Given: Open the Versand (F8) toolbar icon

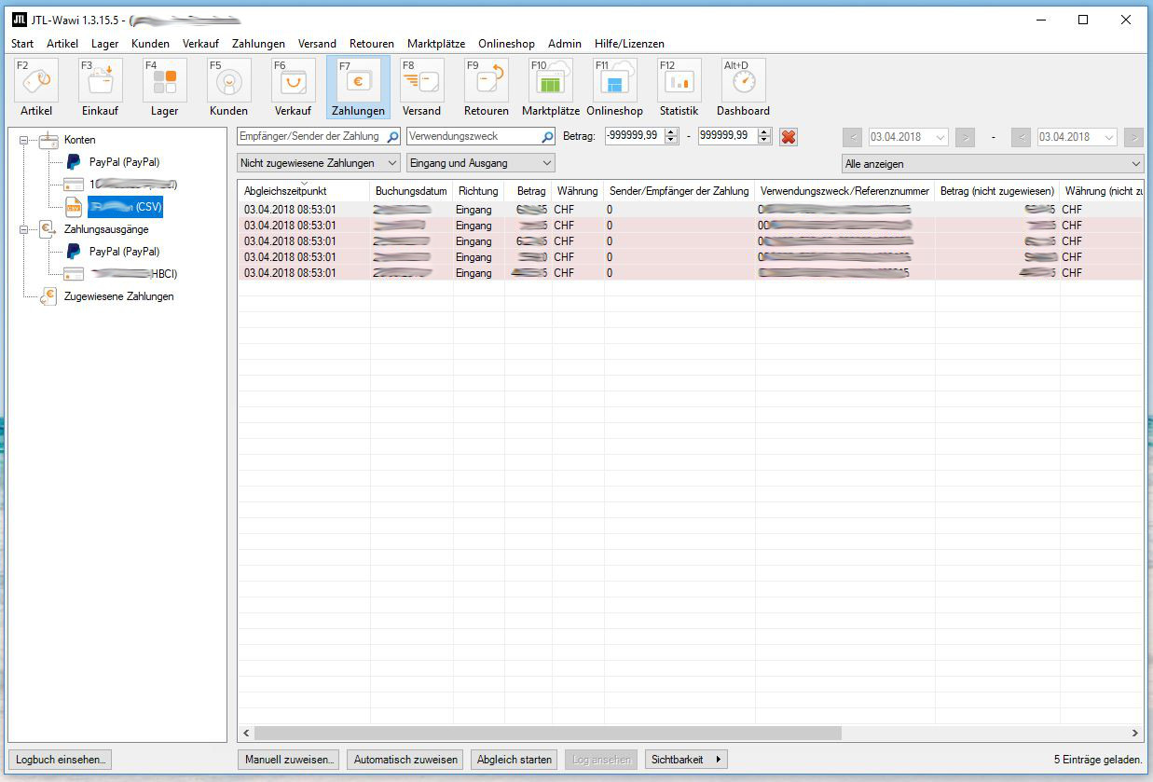Looking at the screenshot, I should point(421,88).
